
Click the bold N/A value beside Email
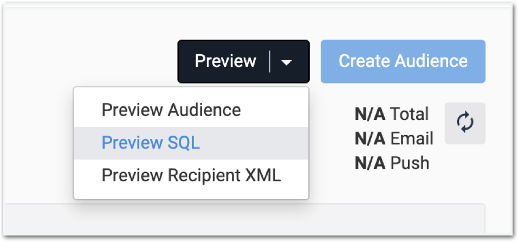[x=370, y=138]
